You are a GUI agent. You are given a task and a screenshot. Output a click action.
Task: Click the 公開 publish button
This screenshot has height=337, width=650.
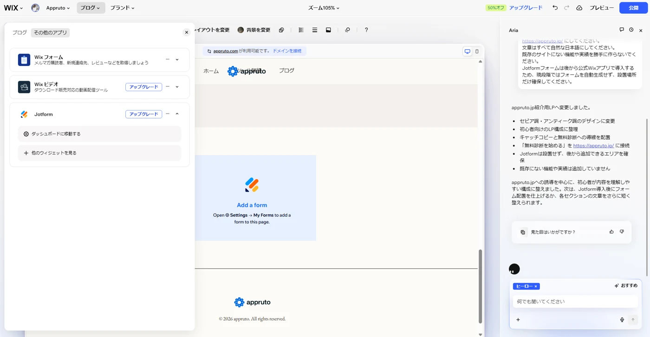click(633, 8)
